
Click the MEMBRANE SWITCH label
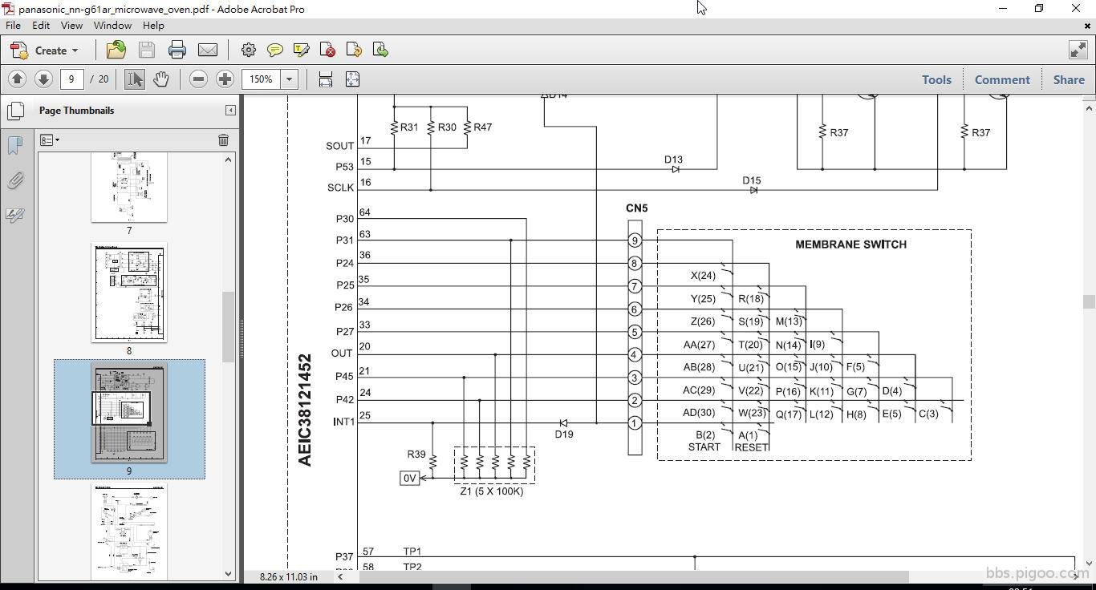[x=850, y=244]
